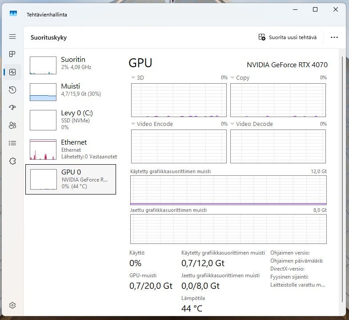Select Muisti (memory) in resource list
349x320 pixels.
pyautogui.click(x=70, y=92)
